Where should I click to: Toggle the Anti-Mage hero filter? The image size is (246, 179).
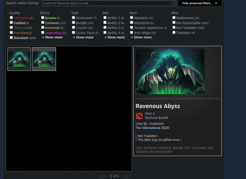(132, 32)
